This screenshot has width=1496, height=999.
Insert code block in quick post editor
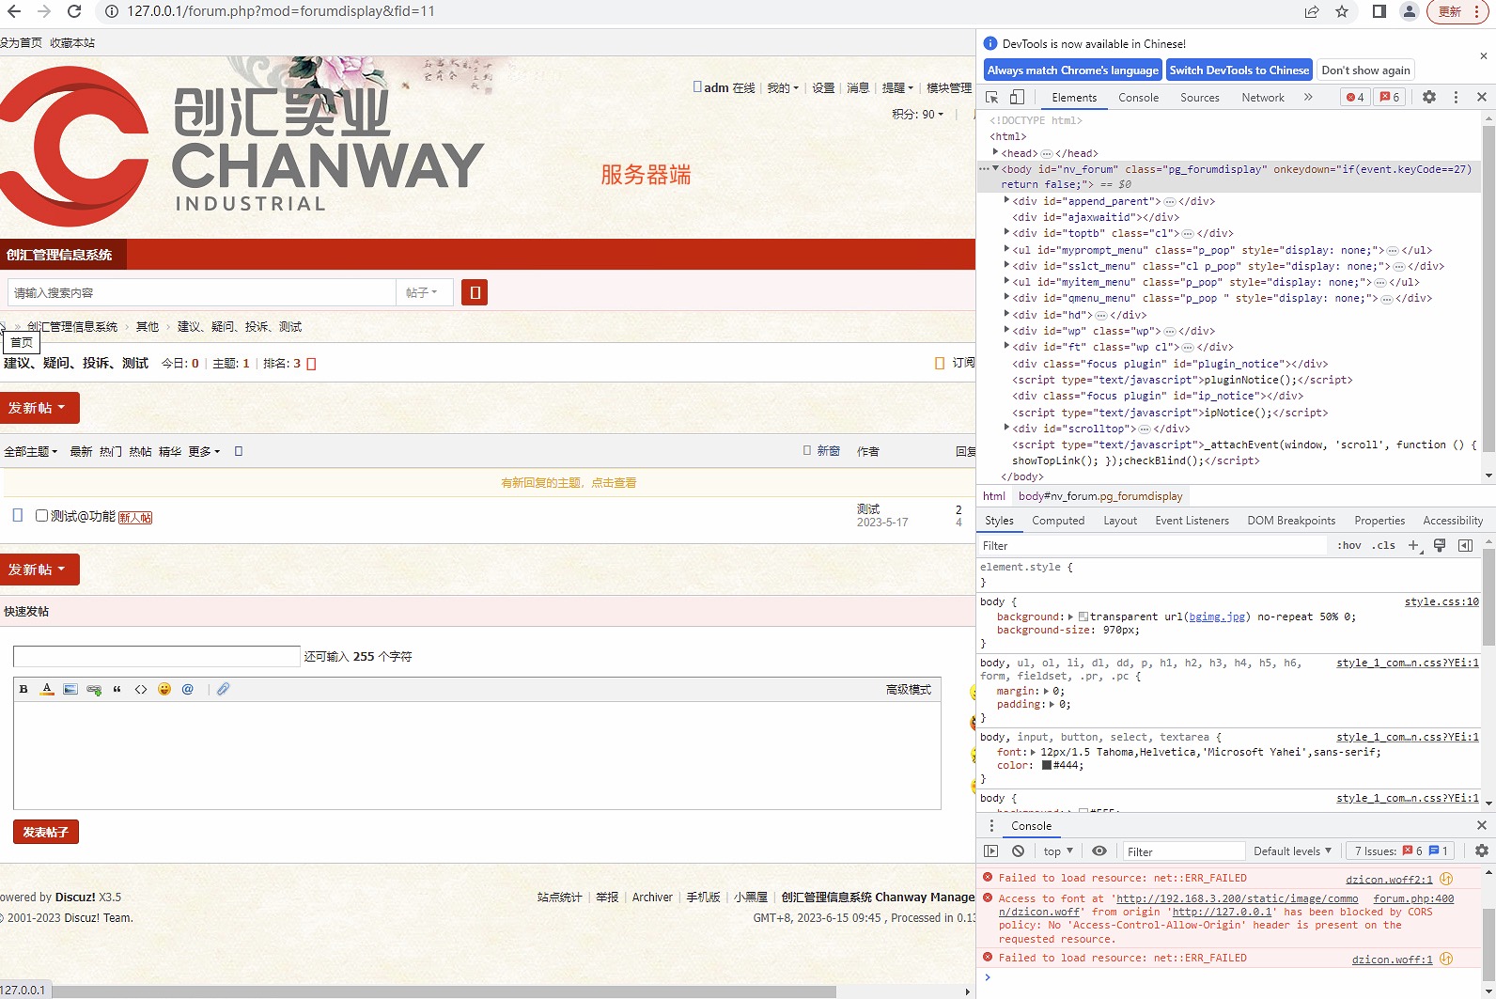(x=141, y=689)
